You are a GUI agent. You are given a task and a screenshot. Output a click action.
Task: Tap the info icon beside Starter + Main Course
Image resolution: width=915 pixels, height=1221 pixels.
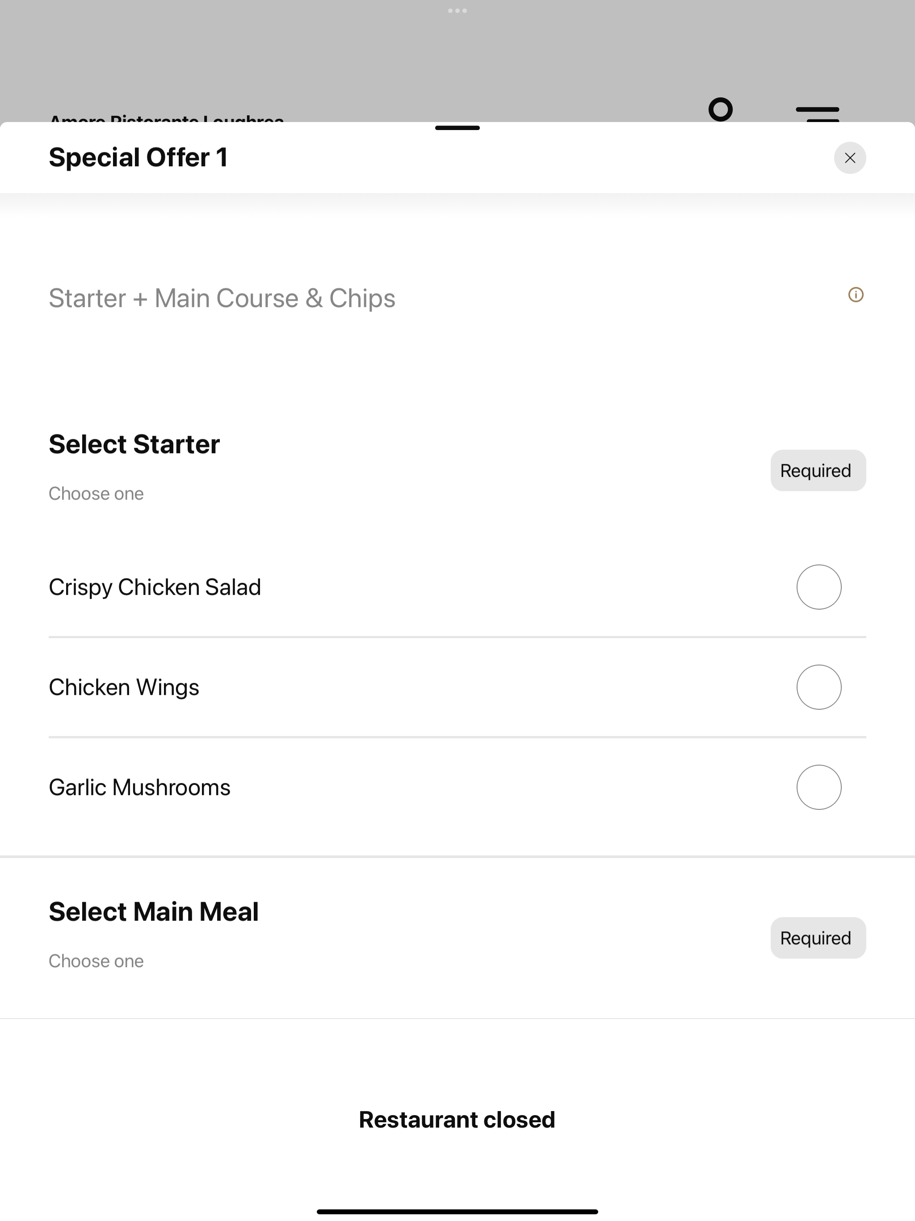click(x=856, y=295)
